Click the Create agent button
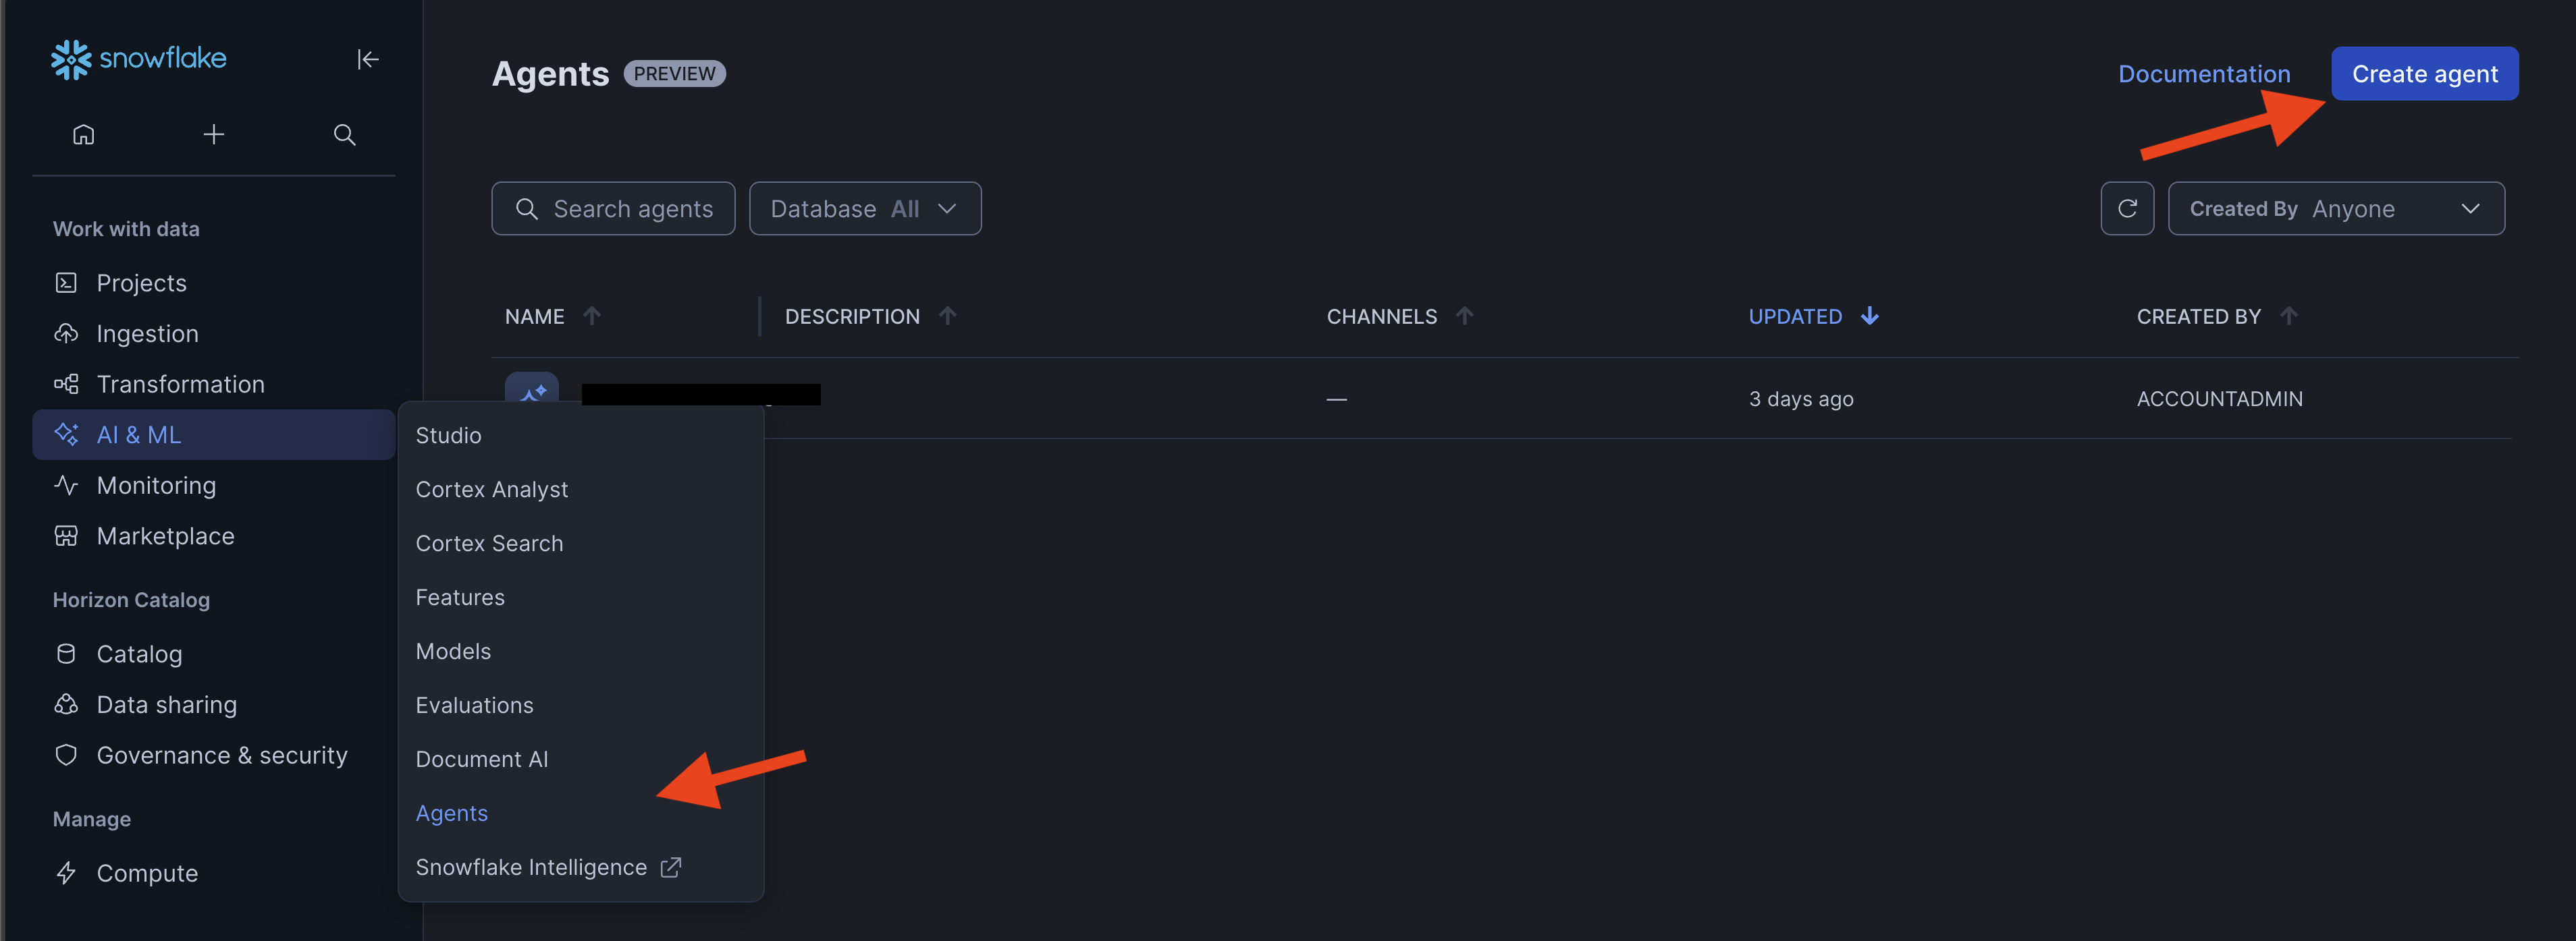This screenshot has width=2576, height=941. tap(2424, 74)
